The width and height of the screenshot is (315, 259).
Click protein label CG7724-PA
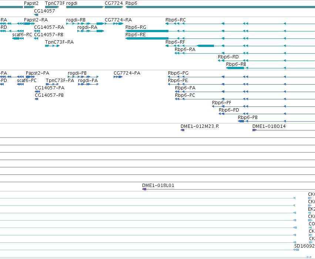[127, 73]
